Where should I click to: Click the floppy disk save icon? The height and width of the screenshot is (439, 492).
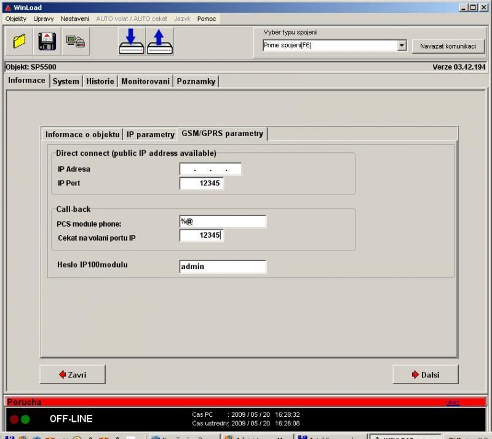pyautogui.click(x=48, y=41)
